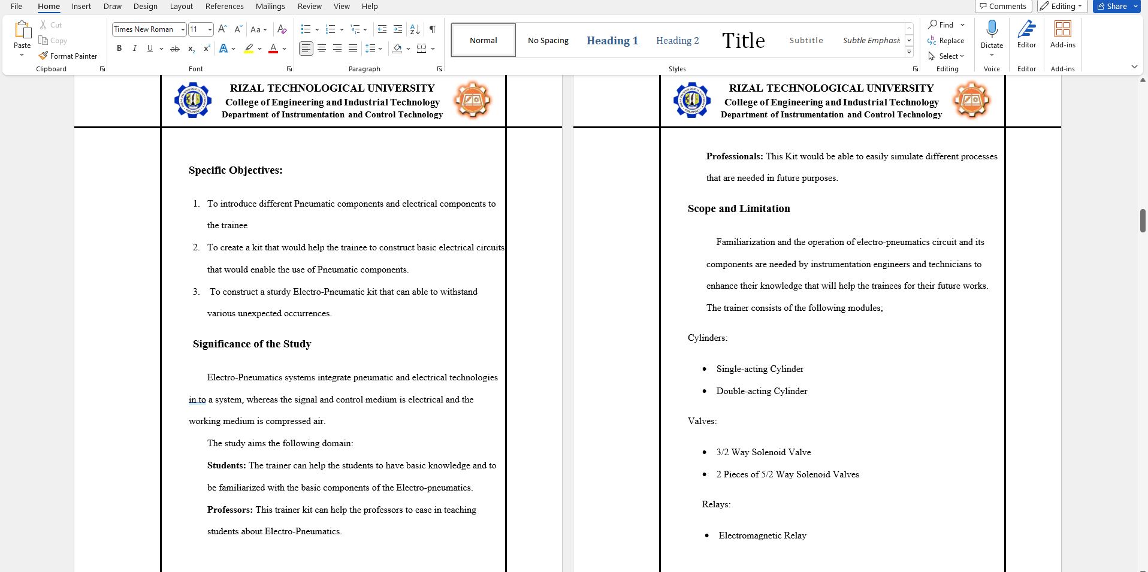Decrease paragraph indent
This screenshot has width=1148, height=572.
382,29
